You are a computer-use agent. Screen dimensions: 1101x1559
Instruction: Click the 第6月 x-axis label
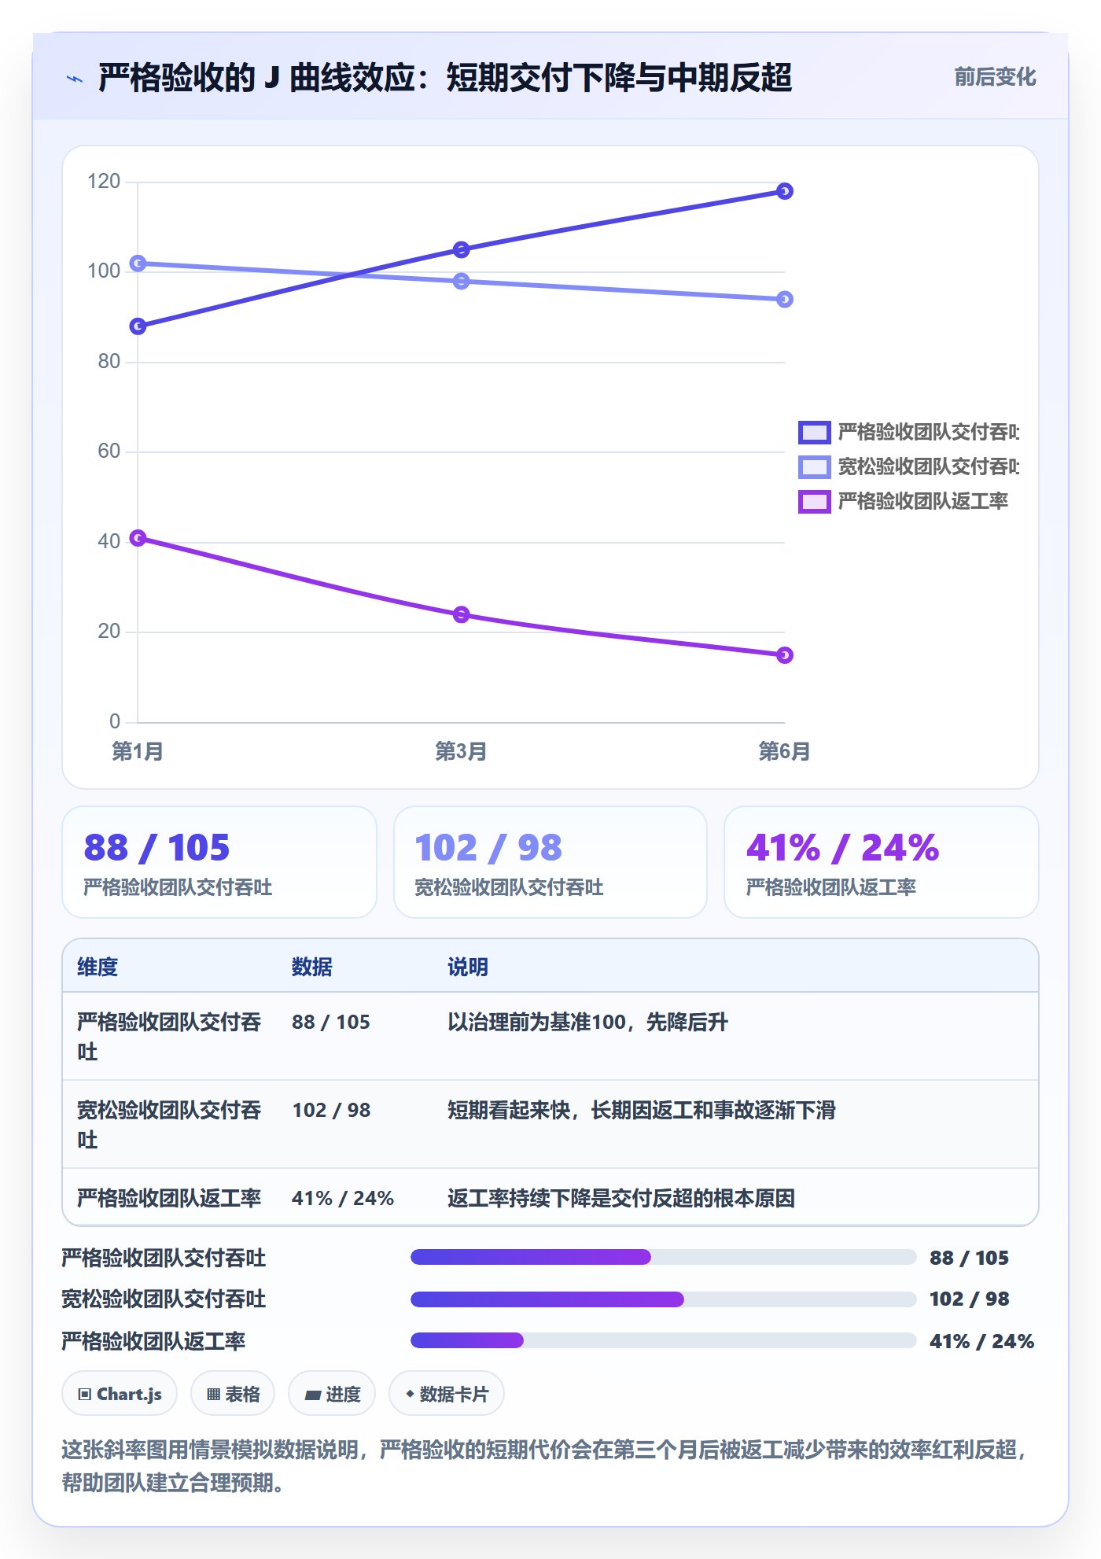click(784, 751)
